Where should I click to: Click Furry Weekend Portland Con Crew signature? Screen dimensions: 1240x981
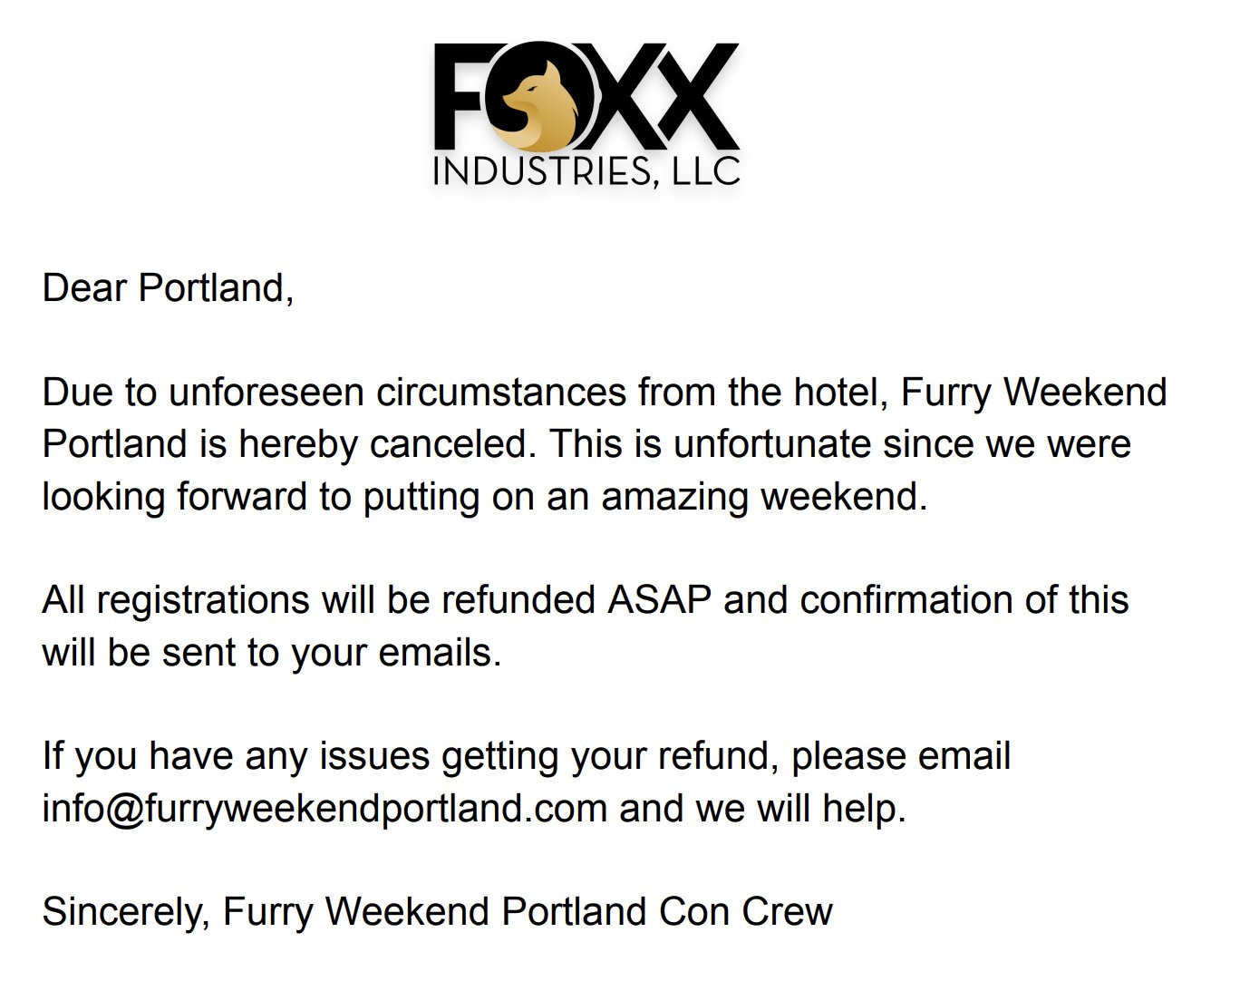click(527, 911)
